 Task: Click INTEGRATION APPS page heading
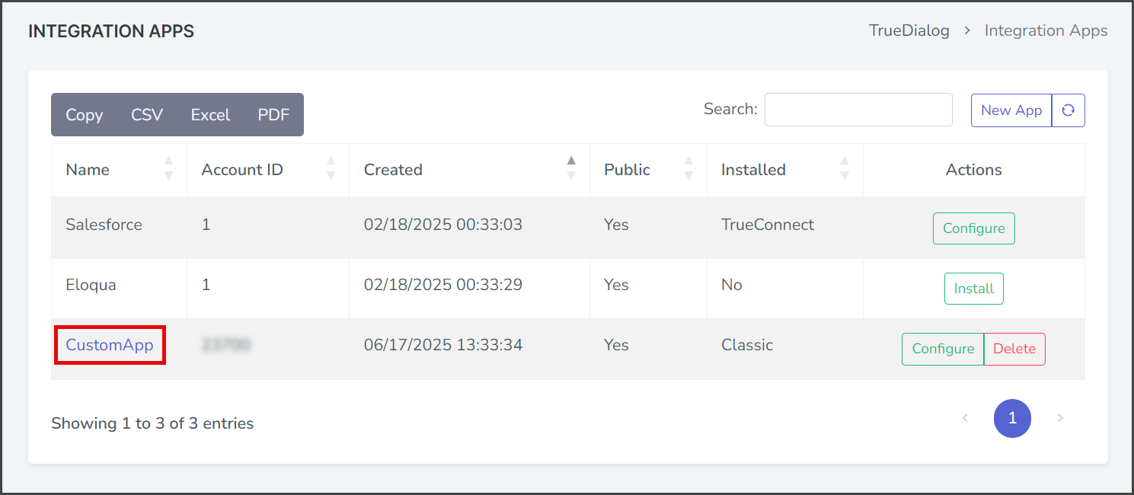[x=111, y=31]
